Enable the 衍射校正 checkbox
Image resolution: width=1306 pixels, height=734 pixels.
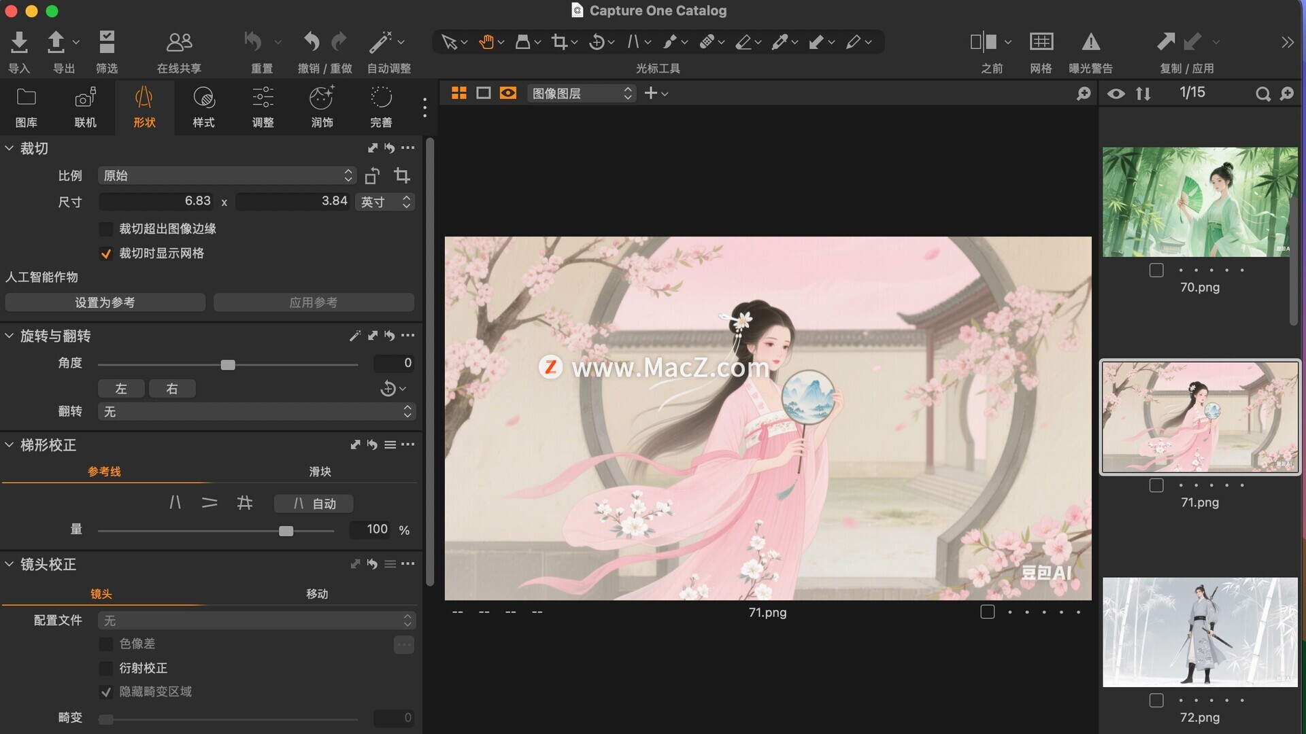click(x=106, y=668)
